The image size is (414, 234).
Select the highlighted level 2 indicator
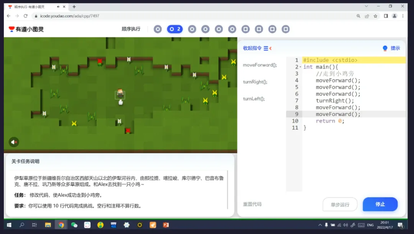click(175, 29)
